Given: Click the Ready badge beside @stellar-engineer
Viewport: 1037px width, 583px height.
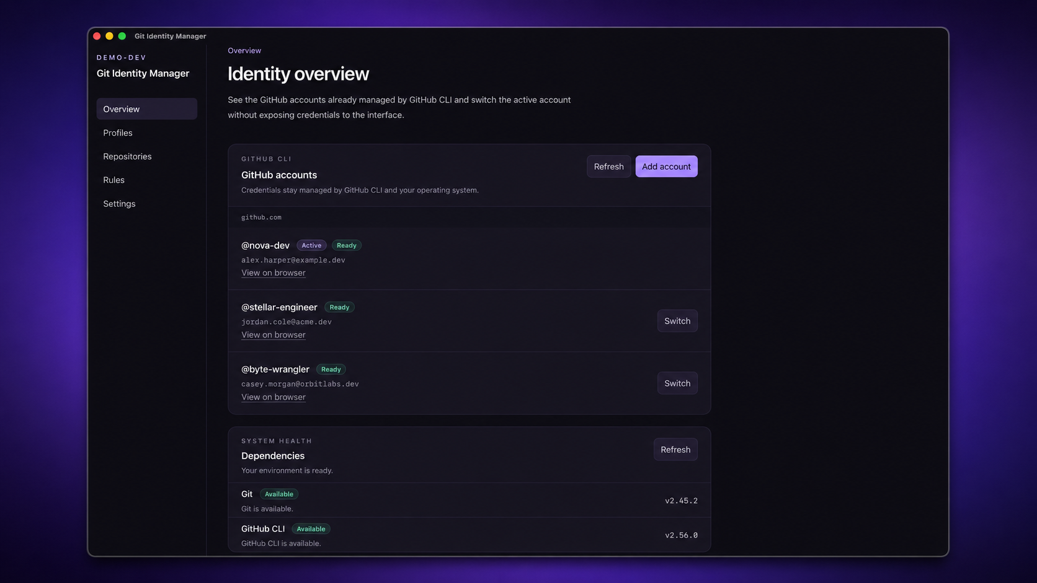Looking at the screenshot, I should [339, 307].
